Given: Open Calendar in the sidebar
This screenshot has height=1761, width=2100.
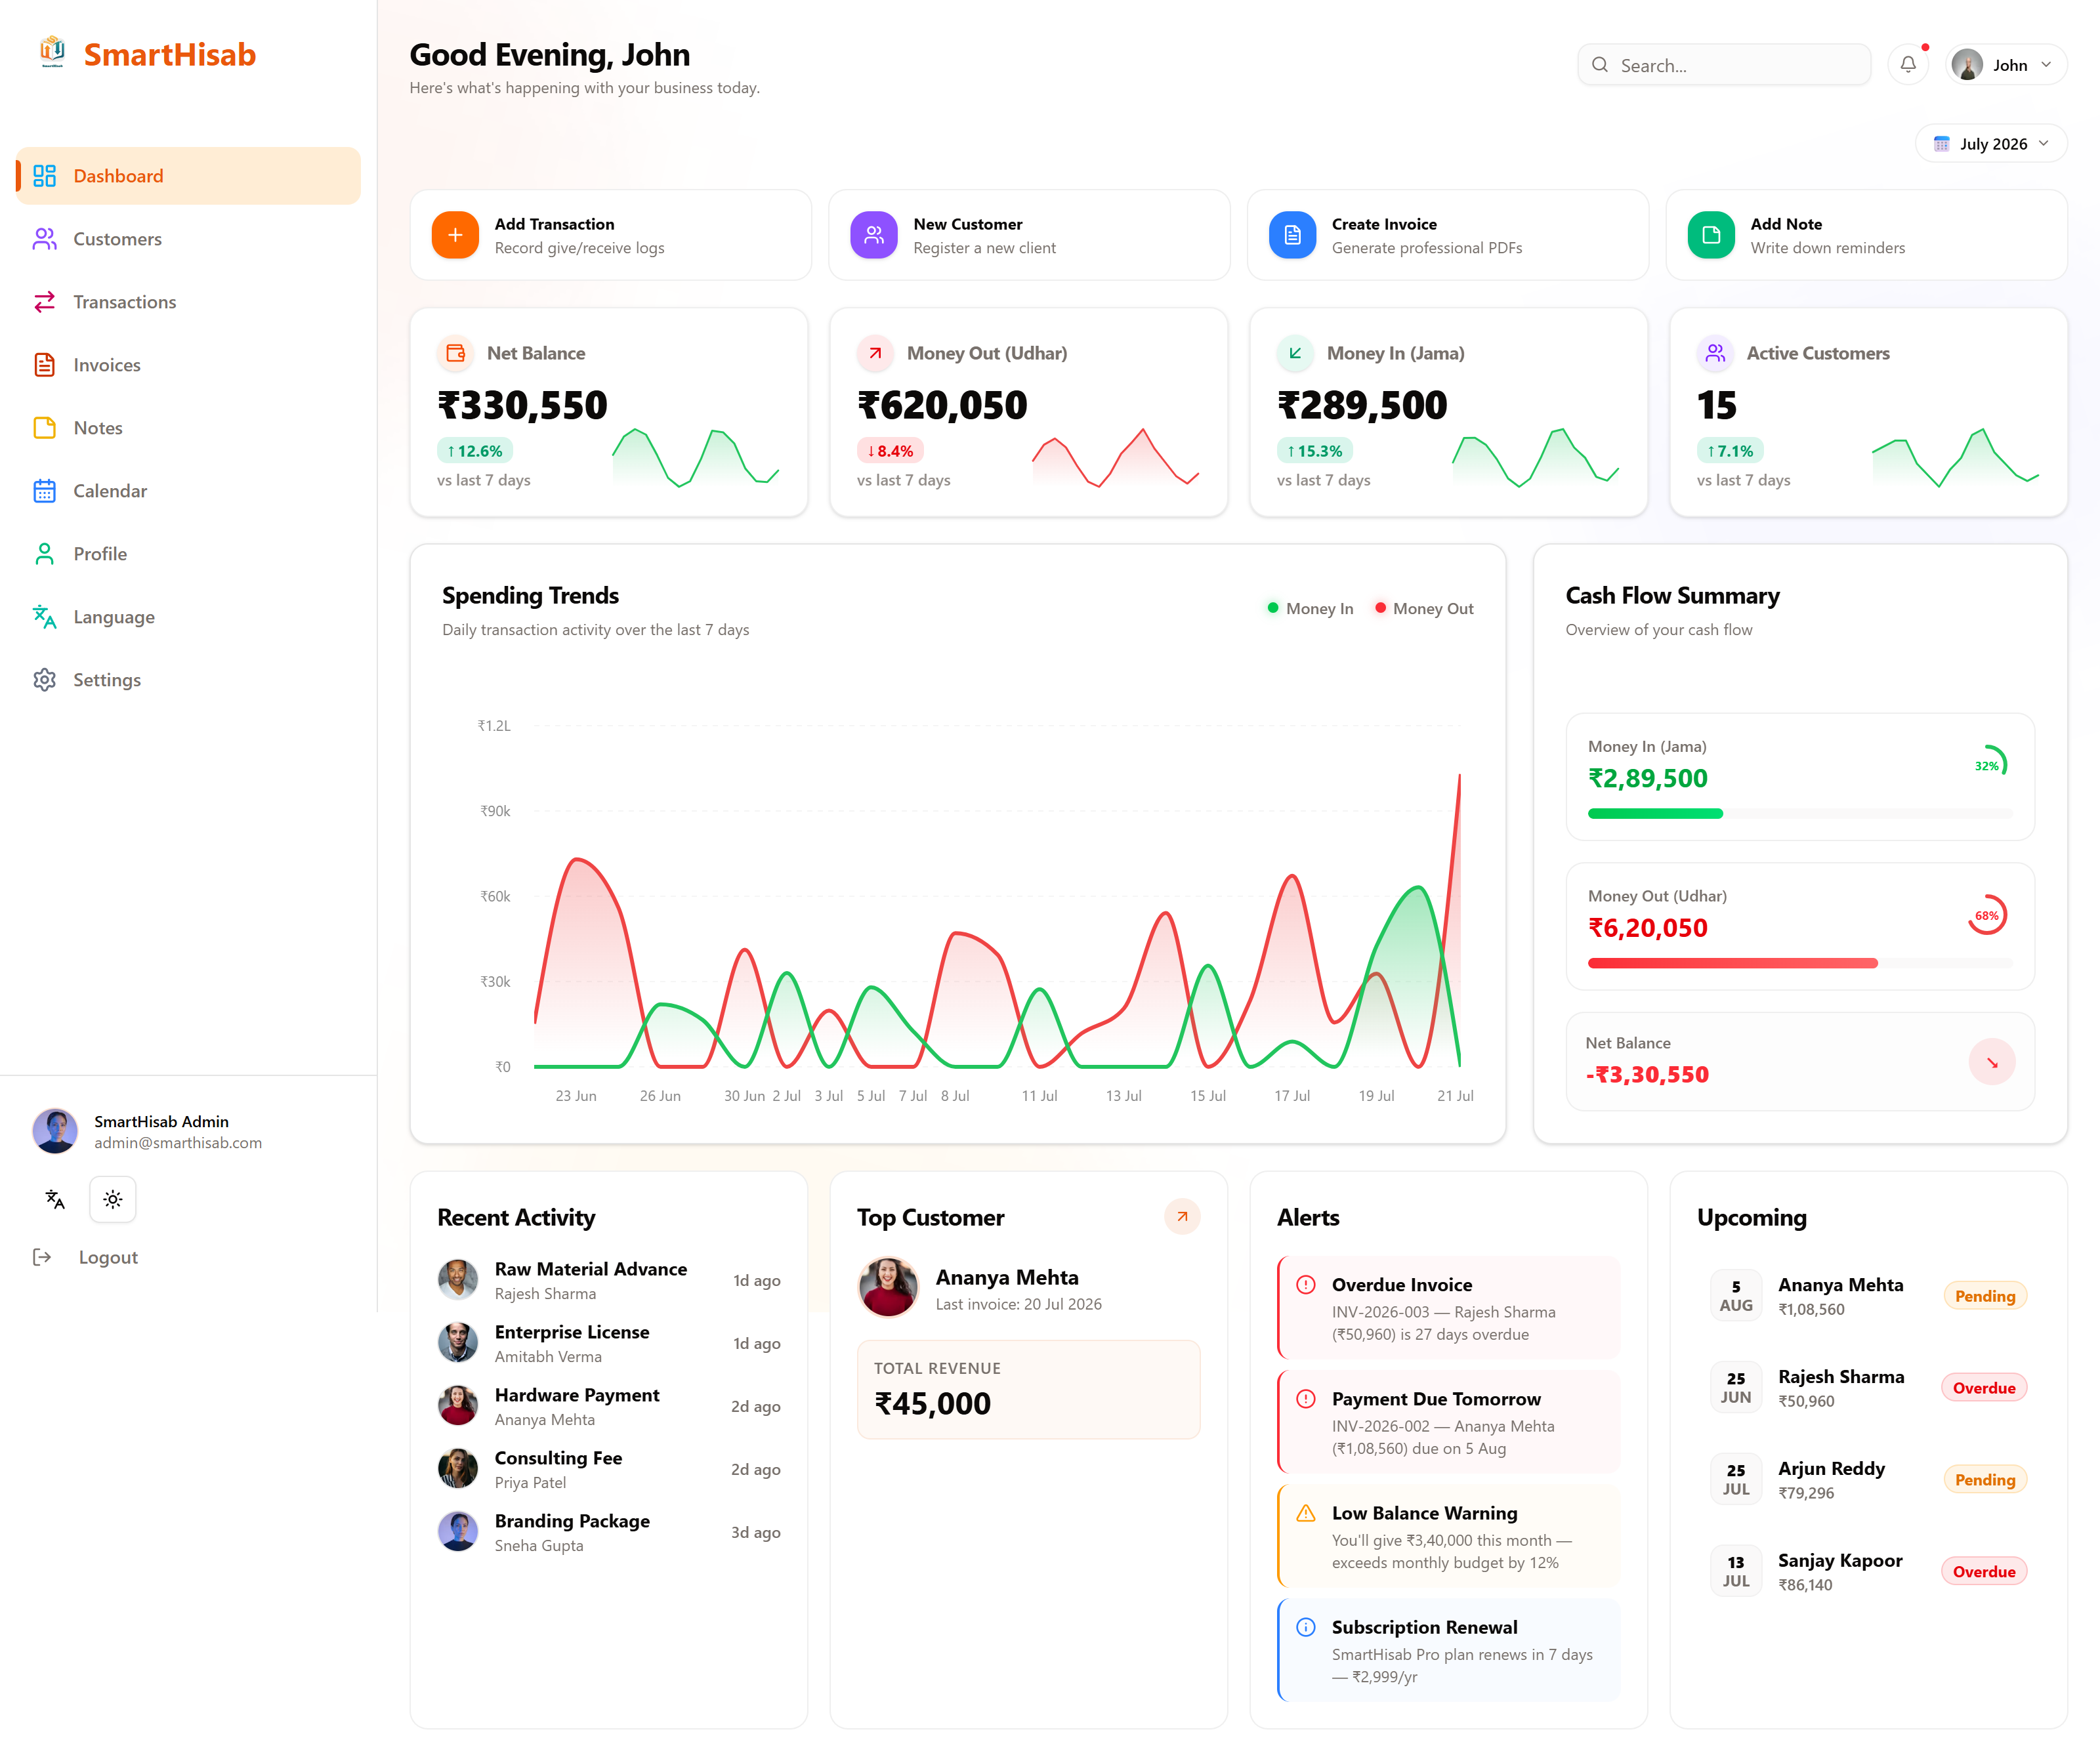Looking at the screenshot, I should tap(188, 491).
